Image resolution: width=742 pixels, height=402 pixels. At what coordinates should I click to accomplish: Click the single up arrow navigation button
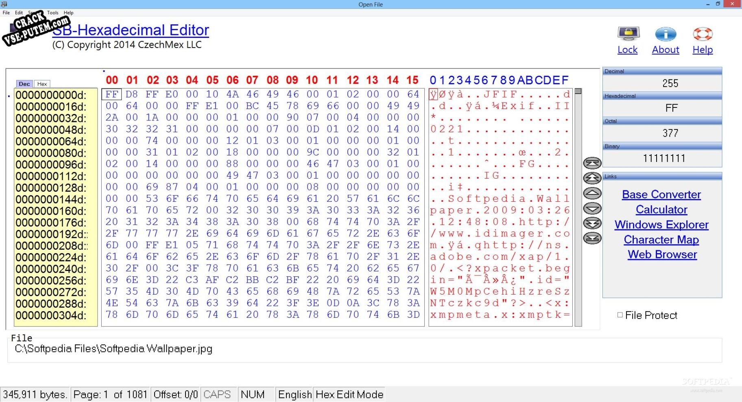point(592,193)
